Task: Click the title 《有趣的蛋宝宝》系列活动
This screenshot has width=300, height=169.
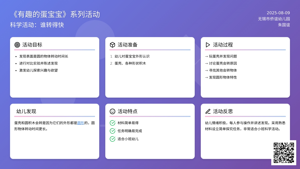Action: 55,14
